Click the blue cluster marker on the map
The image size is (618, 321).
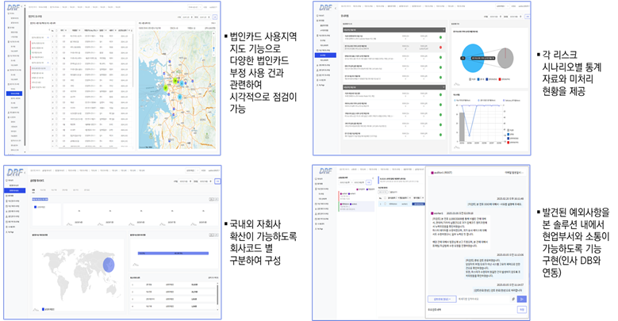click(x=178, y=97)
